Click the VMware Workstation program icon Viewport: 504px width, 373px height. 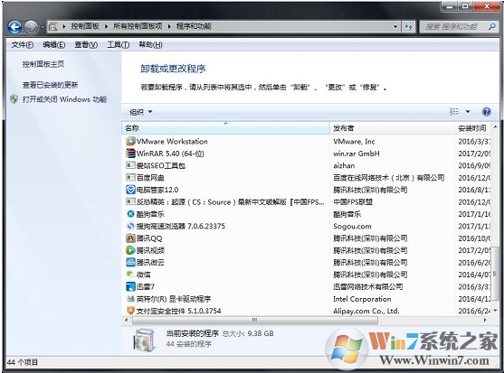pos(130,141)
